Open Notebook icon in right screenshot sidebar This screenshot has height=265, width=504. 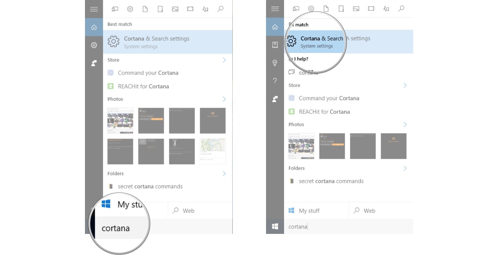pos(275,45)
